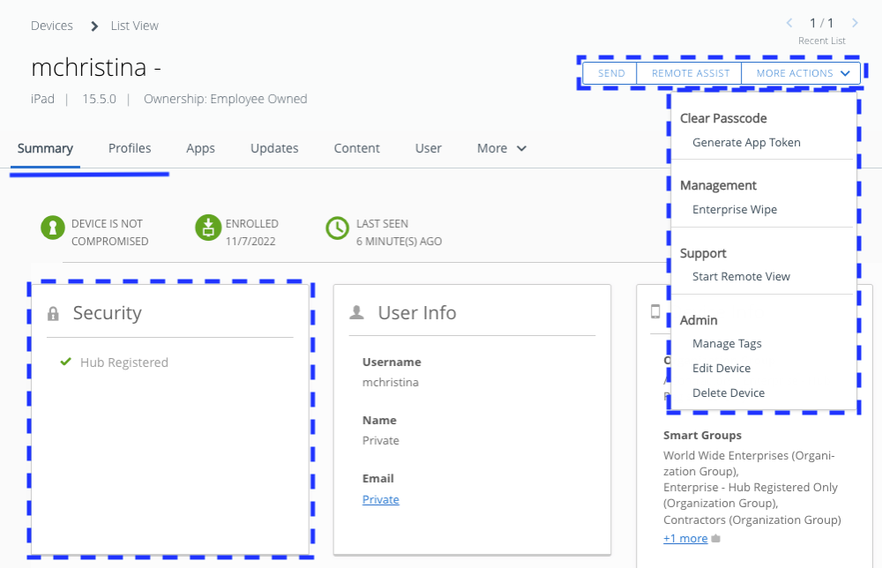Switch to the Profiles tab
This screenshot has width=882, height=568.
(x=130, y=148)
